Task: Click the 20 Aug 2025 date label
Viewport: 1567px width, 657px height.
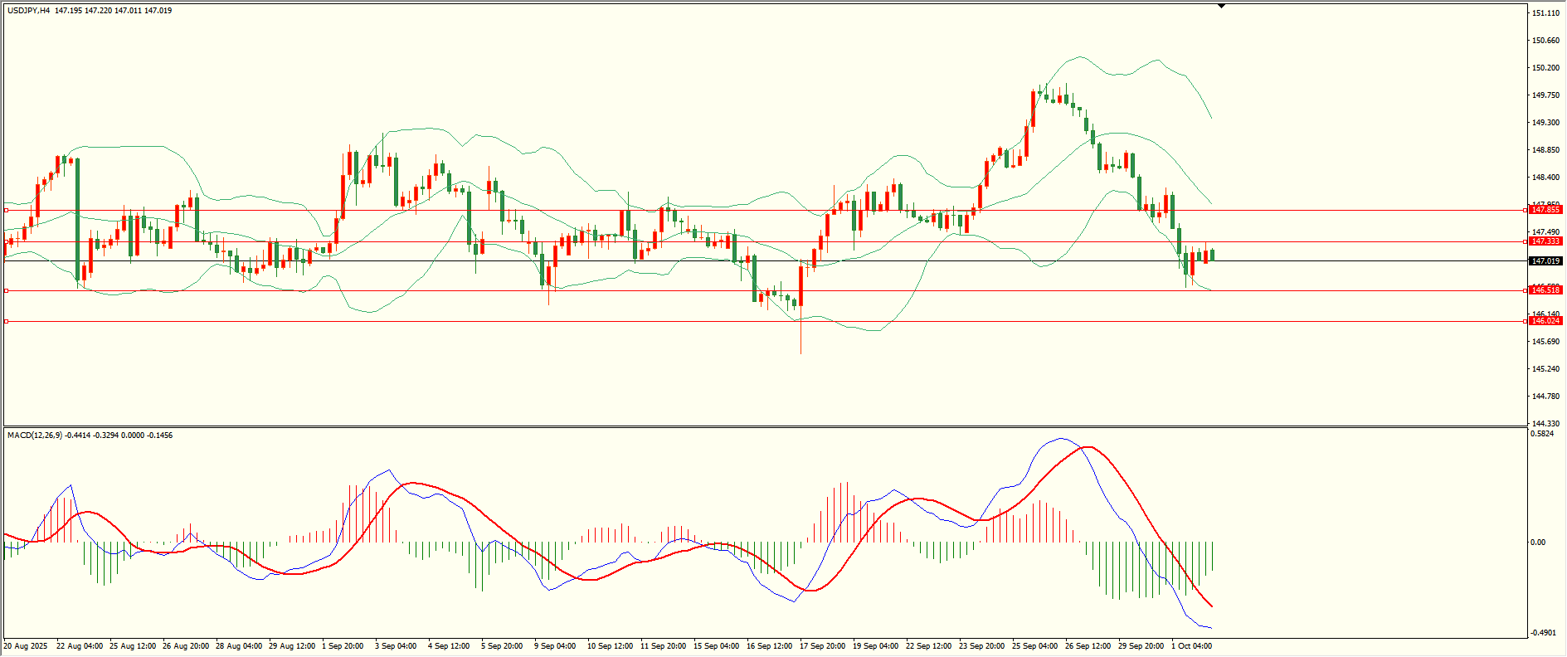Action: click(x=26, y=646)
